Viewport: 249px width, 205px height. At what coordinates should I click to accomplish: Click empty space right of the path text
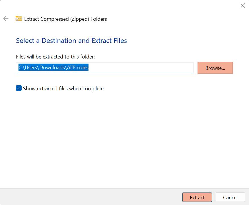142,68
